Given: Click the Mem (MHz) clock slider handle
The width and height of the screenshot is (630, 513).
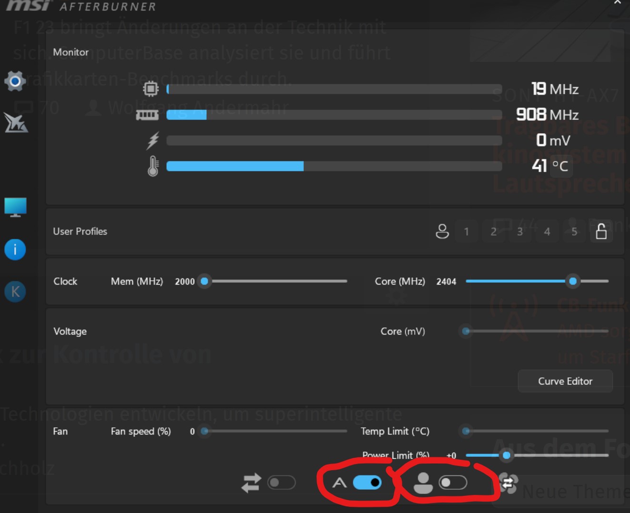Looking at the screenshot, I should pos(204,281).
